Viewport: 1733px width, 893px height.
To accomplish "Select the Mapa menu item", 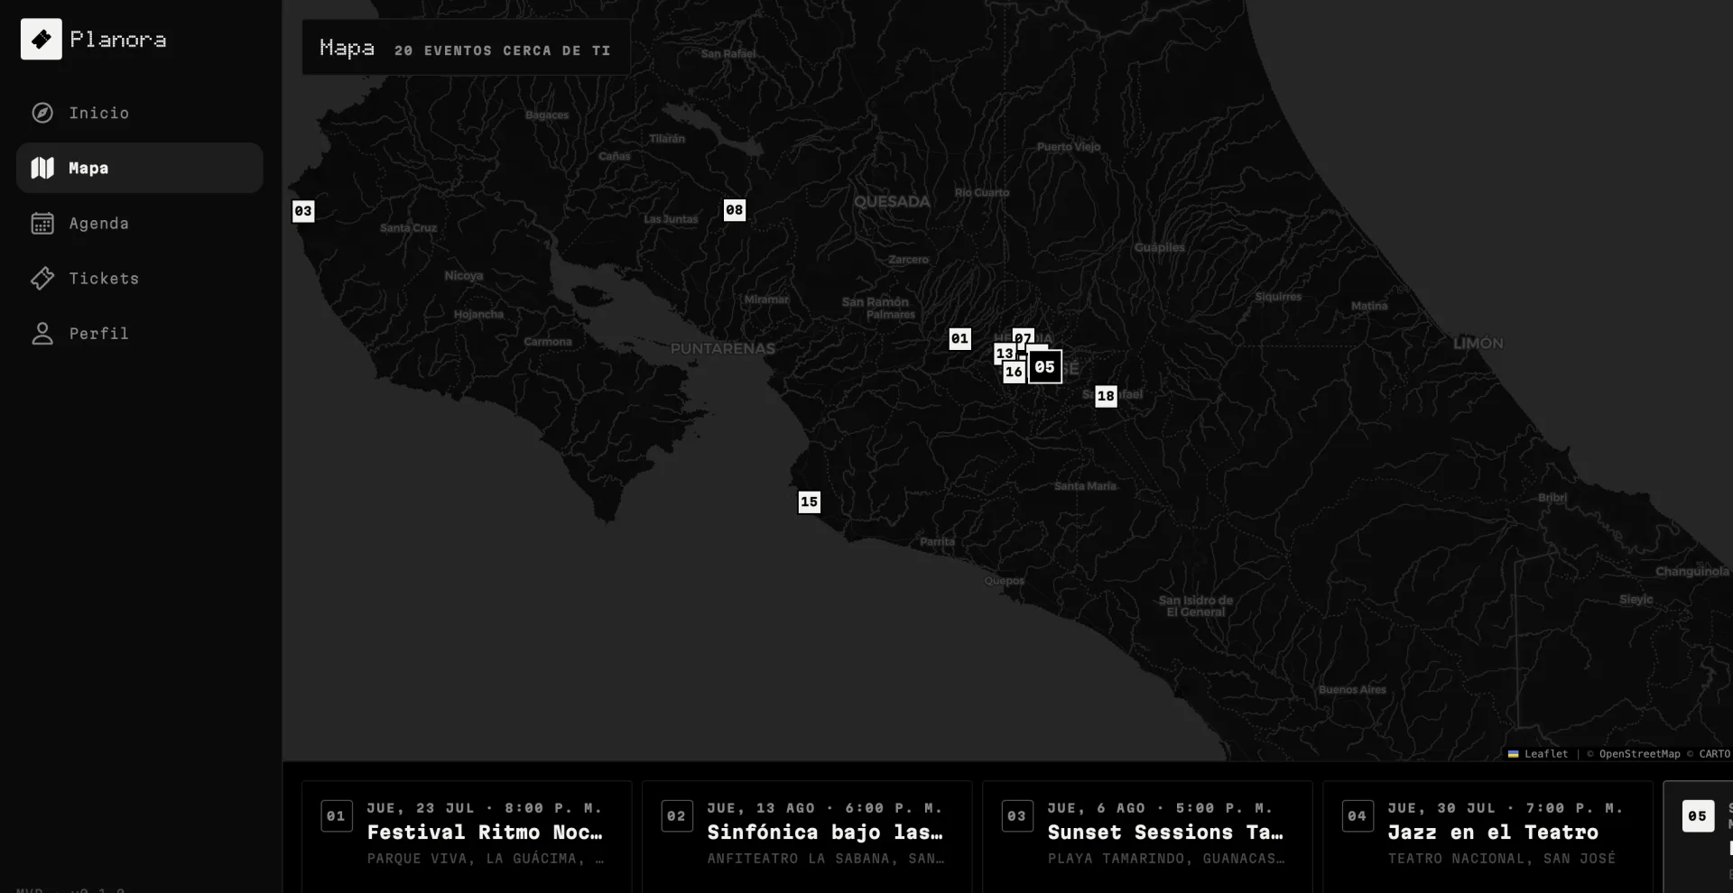I will pos(140,168).
